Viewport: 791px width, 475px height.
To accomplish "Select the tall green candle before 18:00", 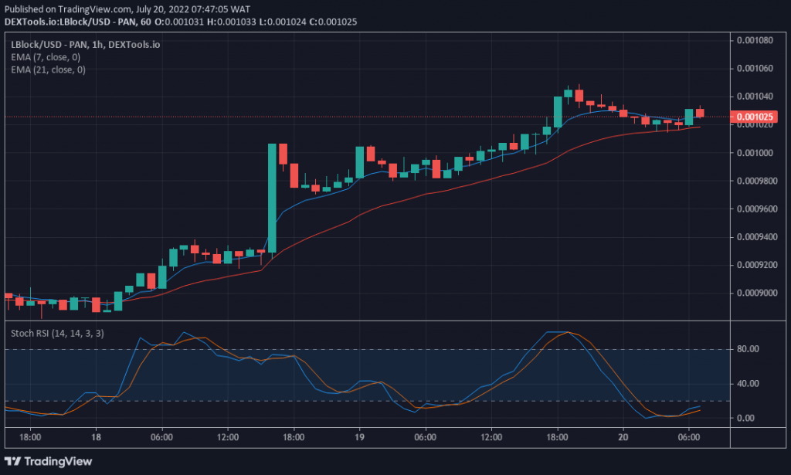I will pos(272,197).
